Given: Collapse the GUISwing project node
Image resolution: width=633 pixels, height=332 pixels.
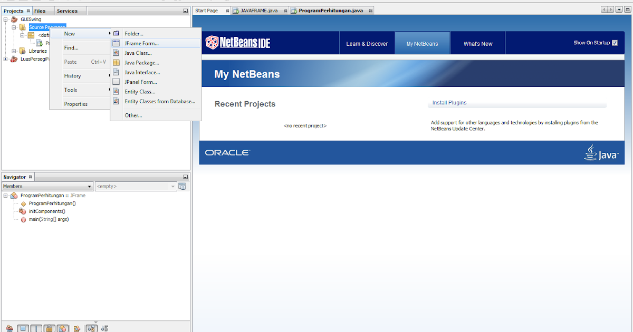Looking at the screenshot, I should tap(6, 19).
